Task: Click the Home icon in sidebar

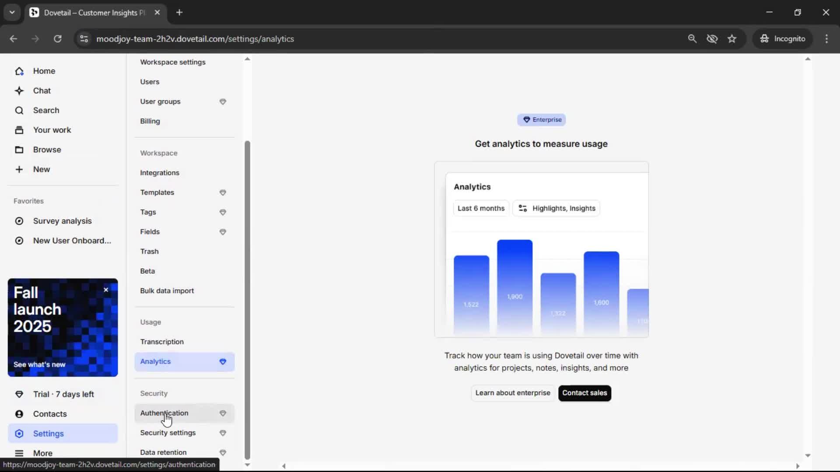Action: pyautogui.click(x=19, y=71)
